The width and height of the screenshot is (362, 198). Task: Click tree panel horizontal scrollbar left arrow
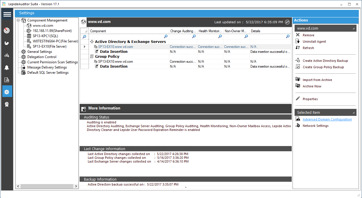[x=18, y=186]
